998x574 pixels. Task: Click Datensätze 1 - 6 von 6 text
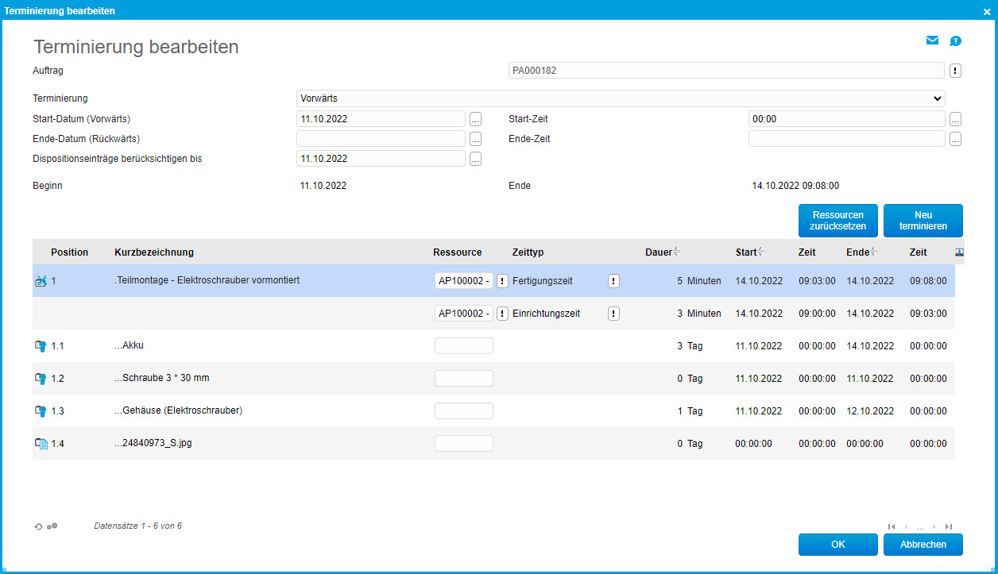(138, 526)
